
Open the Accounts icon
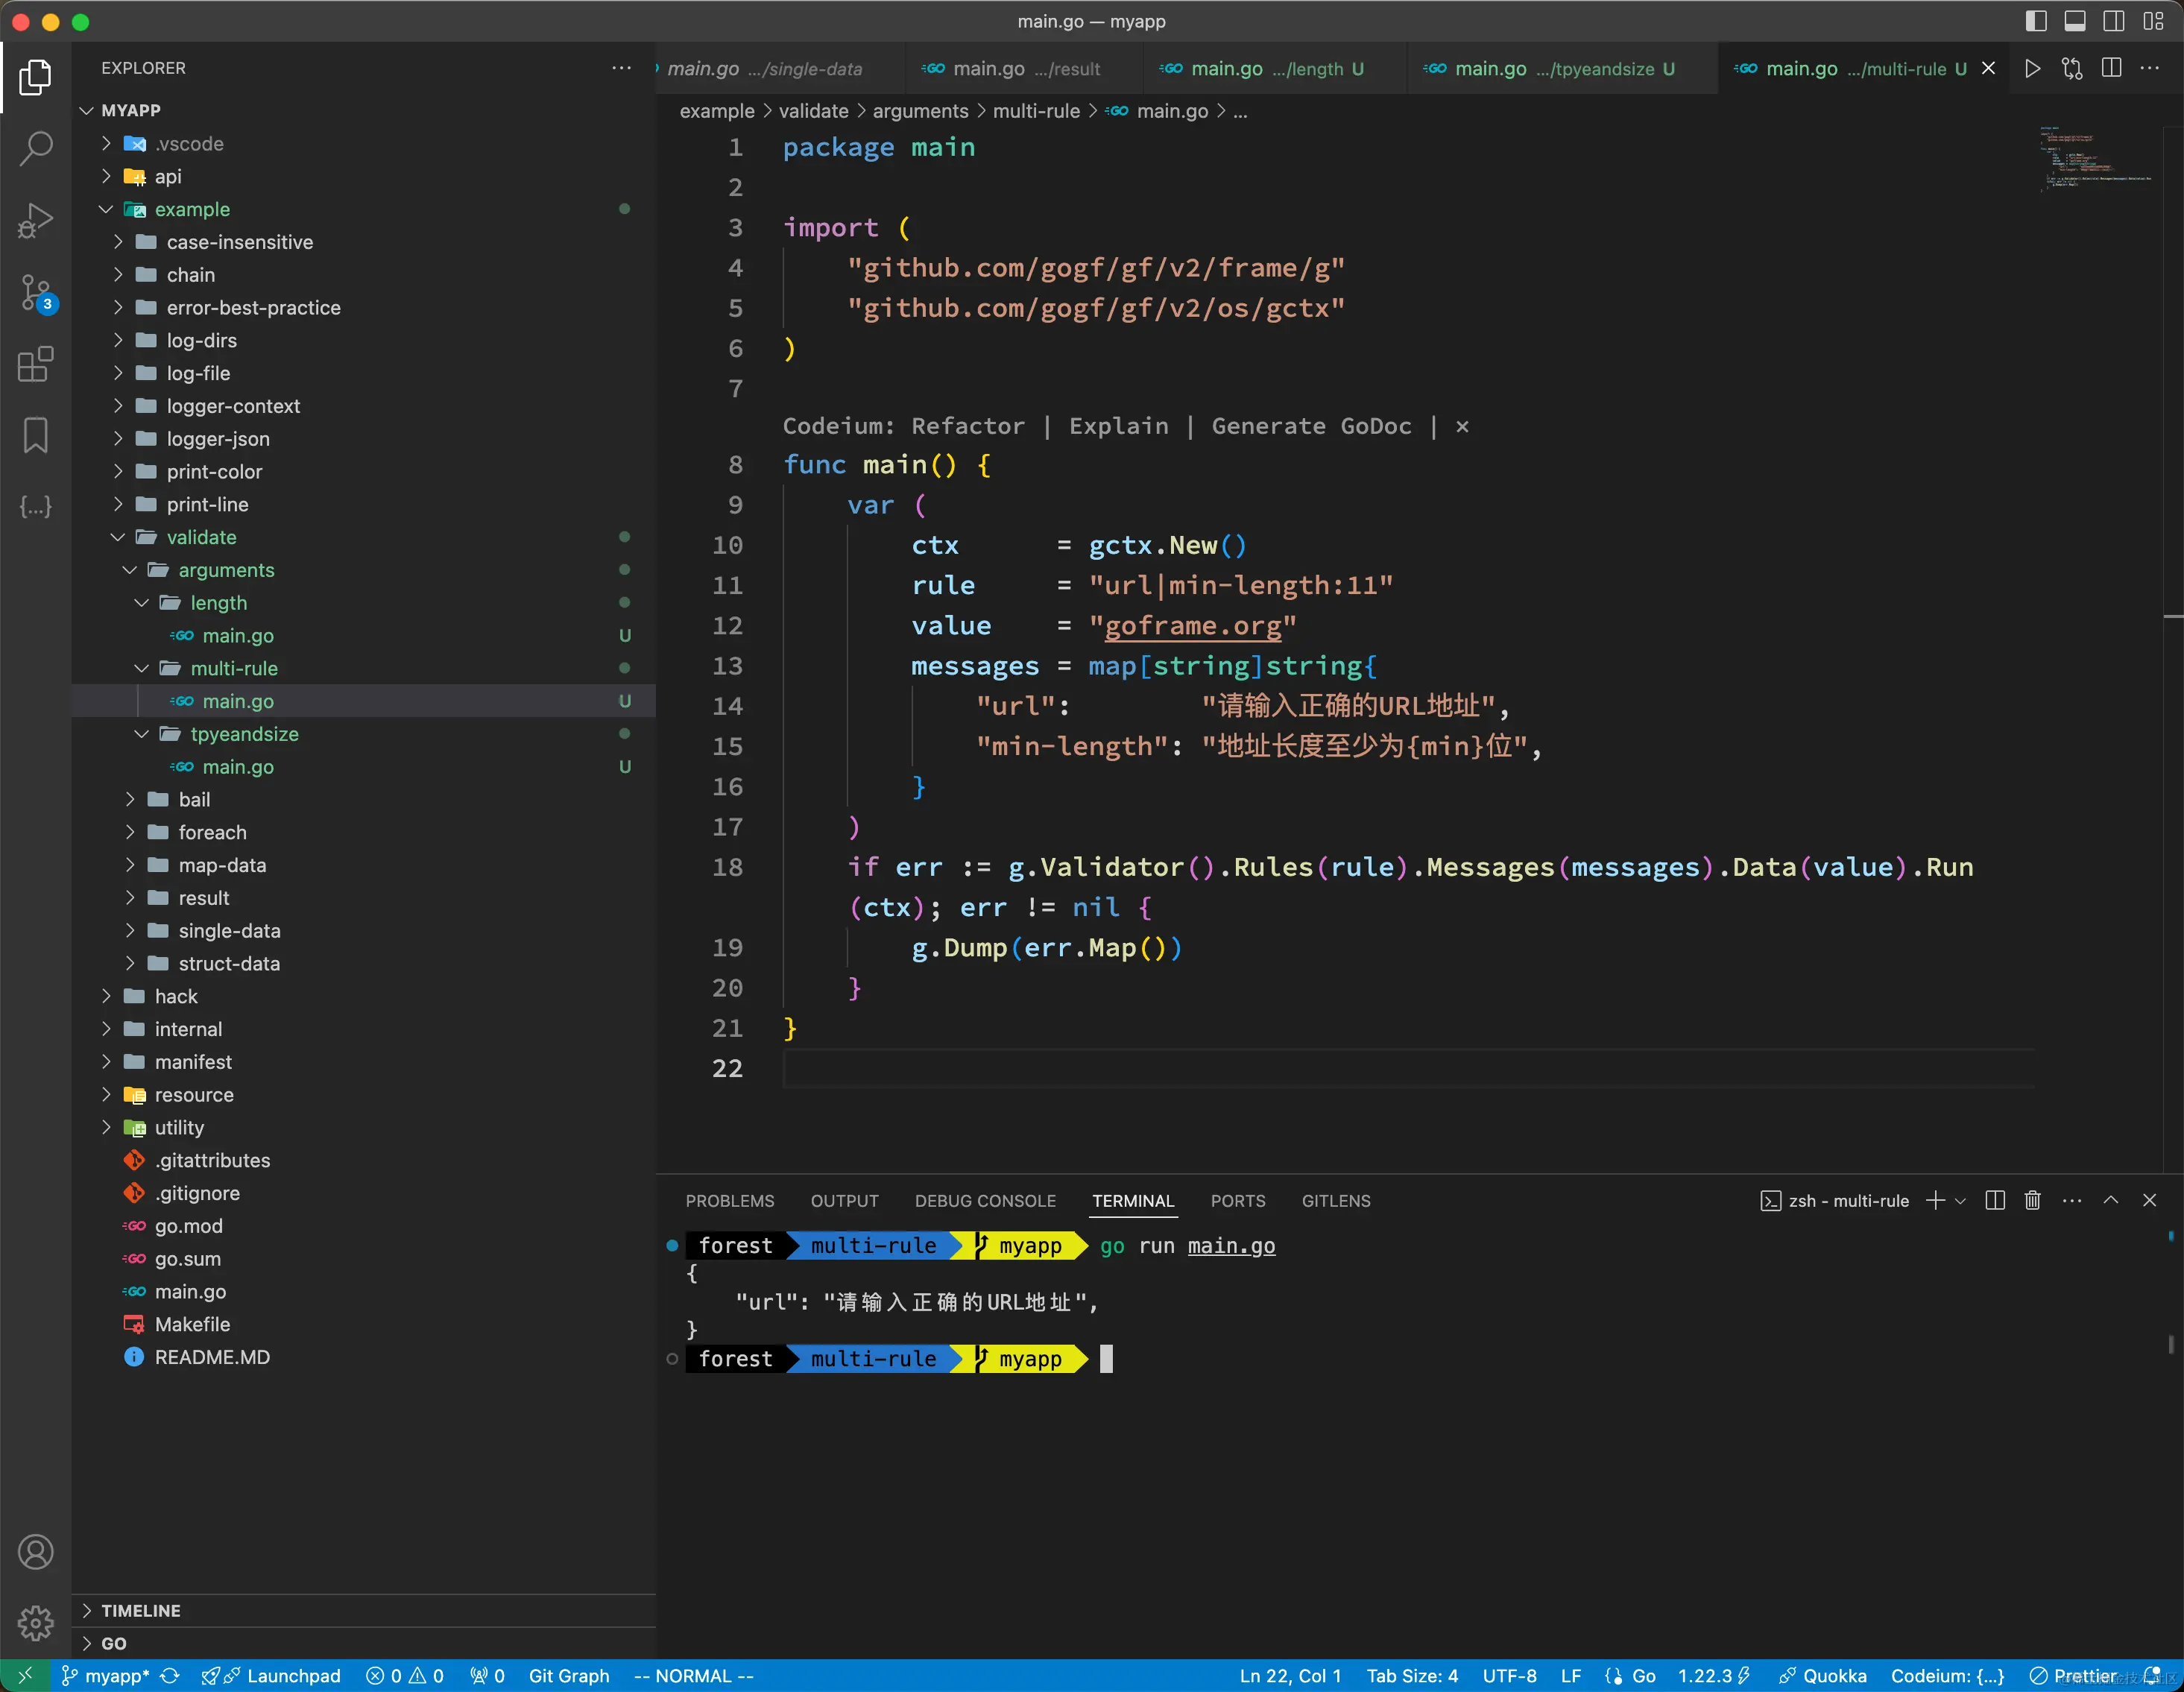(36, 1551)
